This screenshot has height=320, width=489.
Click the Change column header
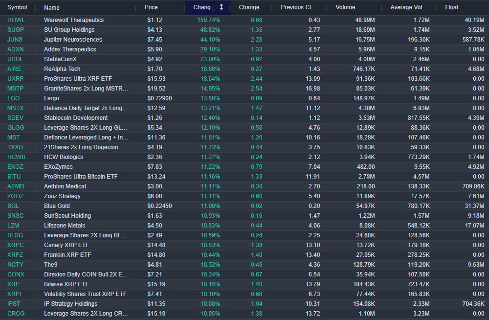tap(249, 7)
